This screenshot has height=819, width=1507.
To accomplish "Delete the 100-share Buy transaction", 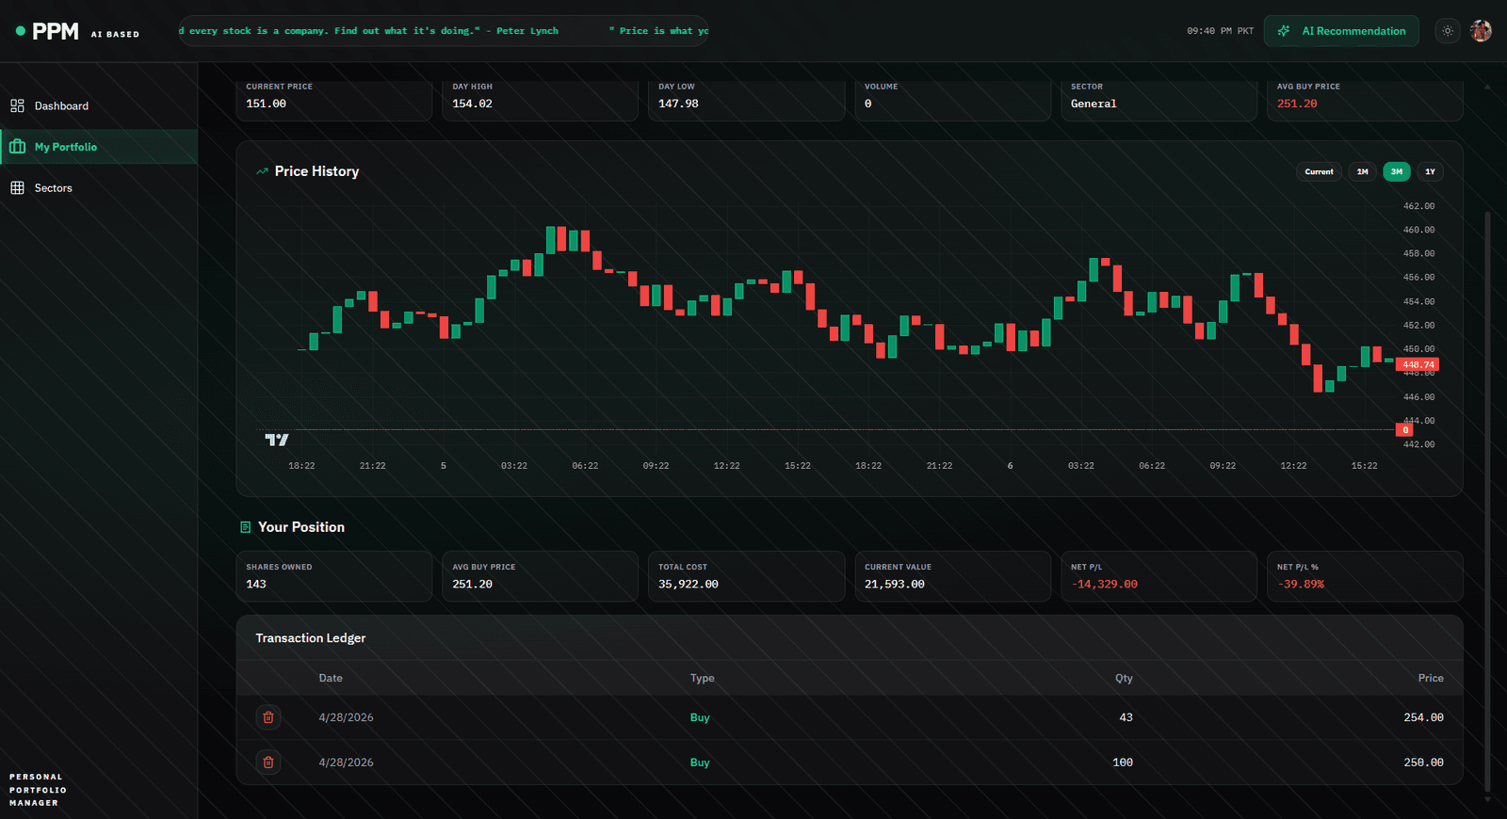I will coord(268,763).
